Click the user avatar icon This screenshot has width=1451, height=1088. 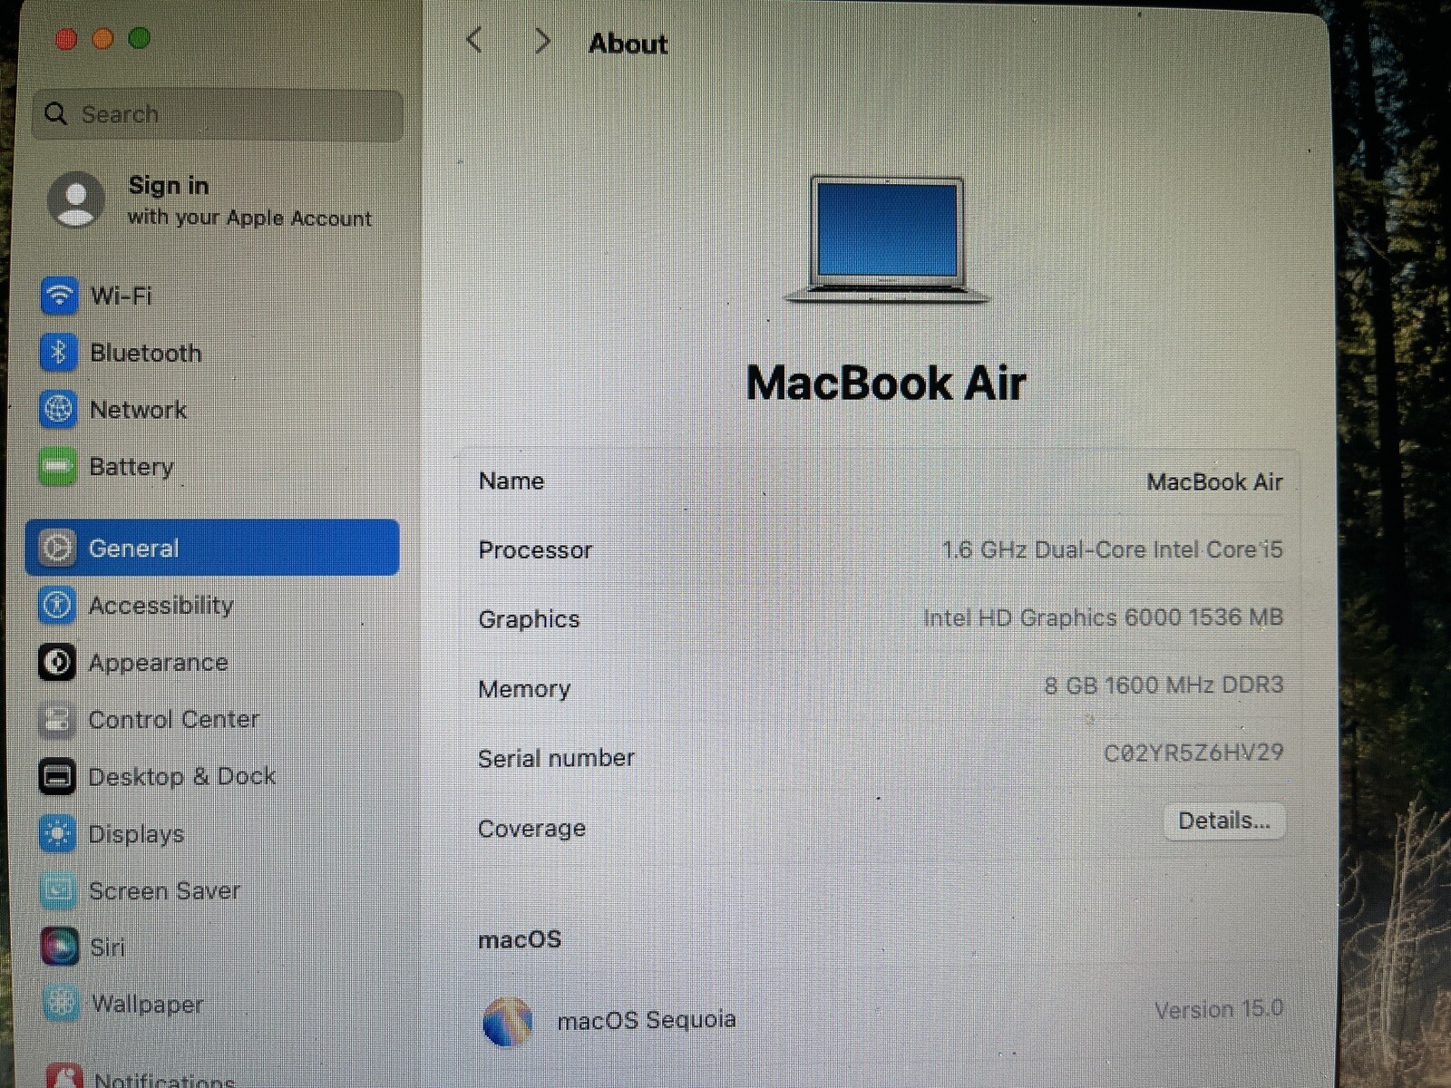pyautogui.click(x=76, y=199)
